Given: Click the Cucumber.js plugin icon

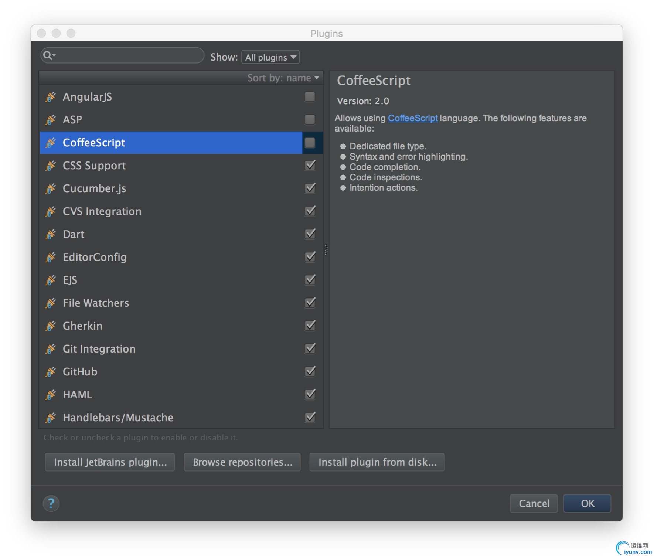Looking at the screenshot, I should [51, 188].
